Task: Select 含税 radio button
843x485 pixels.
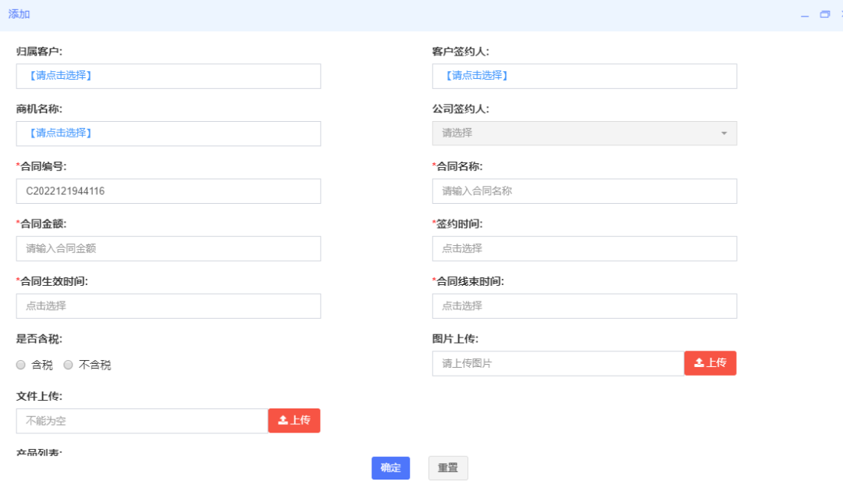Action: click(x=22, y=364)
